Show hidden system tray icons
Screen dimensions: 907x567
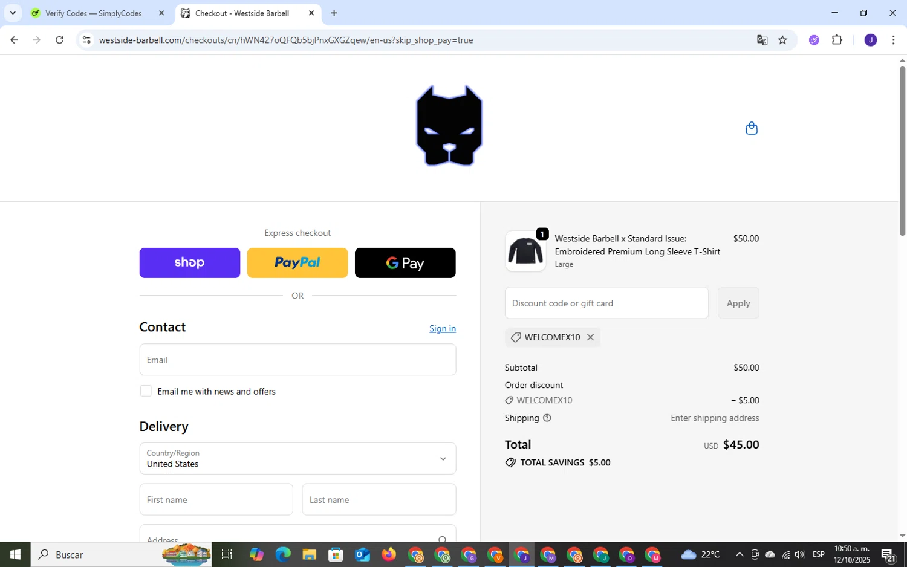pos(739,554)
